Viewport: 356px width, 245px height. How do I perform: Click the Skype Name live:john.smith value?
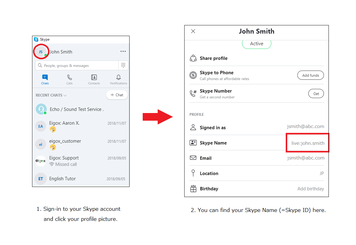coord(308,143)
